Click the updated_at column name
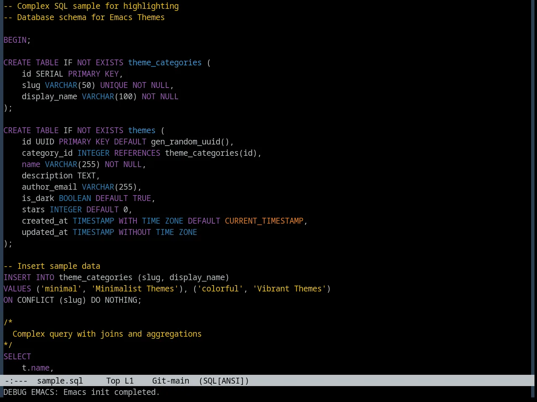 [x=45, y=232]
